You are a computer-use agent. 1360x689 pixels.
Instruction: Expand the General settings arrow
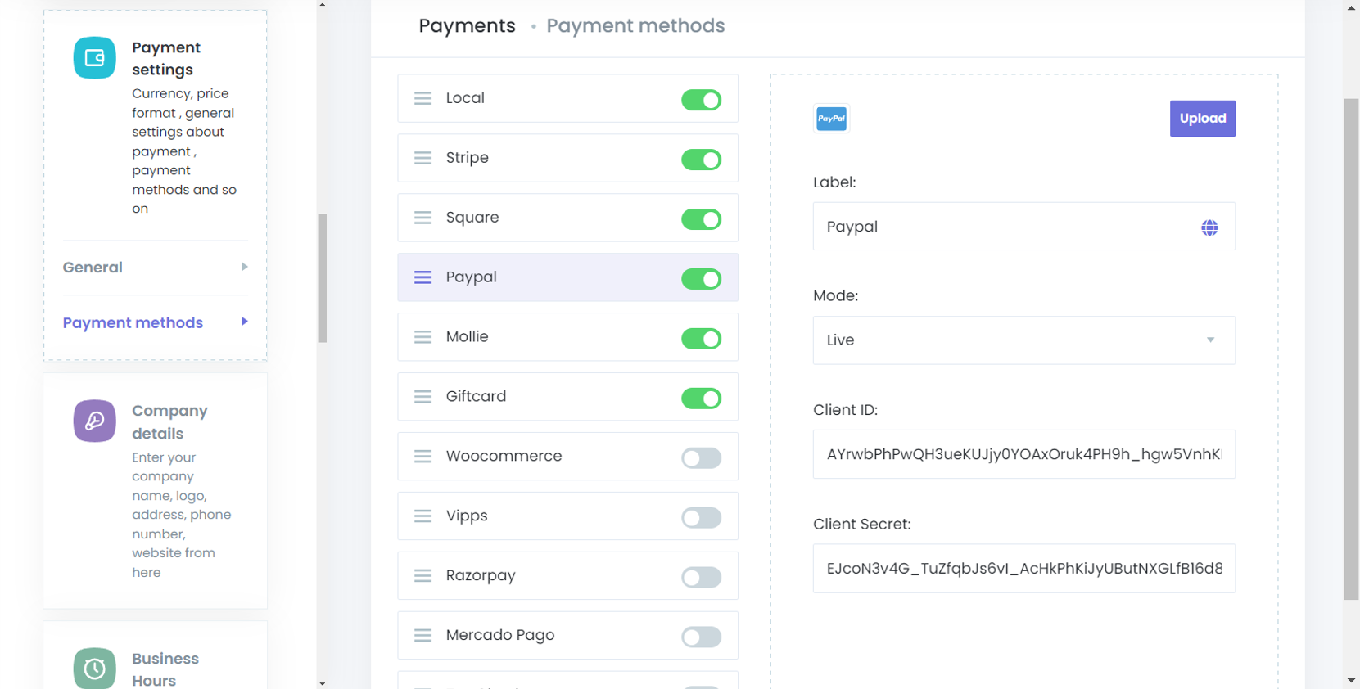244,267
